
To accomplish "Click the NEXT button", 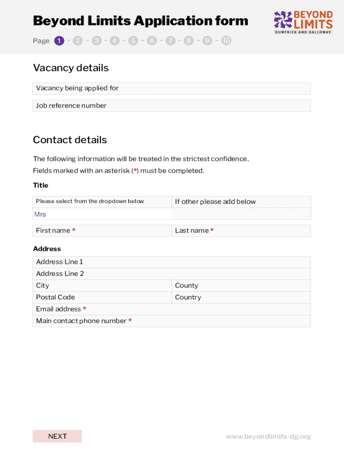I will click(57, 436).
